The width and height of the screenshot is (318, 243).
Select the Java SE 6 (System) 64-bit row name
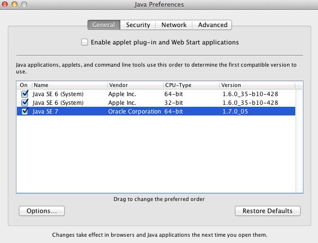pyautogui.click(x=58, y=94)
